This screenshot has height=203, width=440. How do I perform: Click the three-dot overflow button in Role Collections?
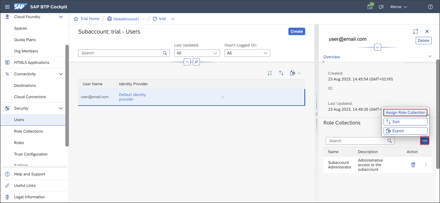[x=425, y=141]
